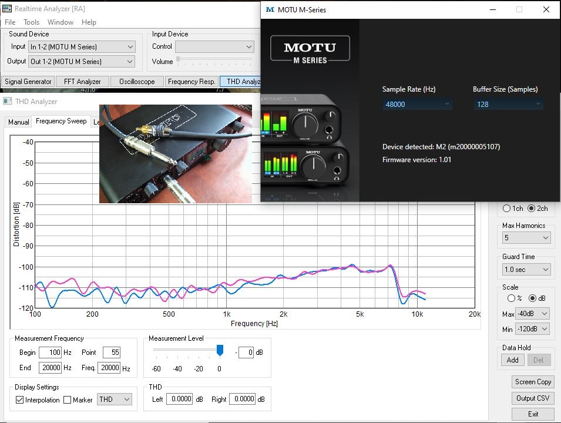Select the 2ch radio button

531,209
